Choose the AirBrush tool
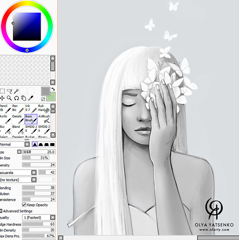 44,119
